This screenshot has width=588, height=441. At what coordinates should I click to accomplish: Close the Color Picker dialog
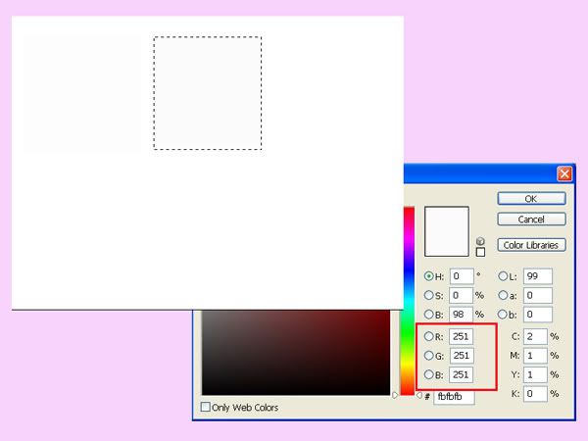click(564, 173)
